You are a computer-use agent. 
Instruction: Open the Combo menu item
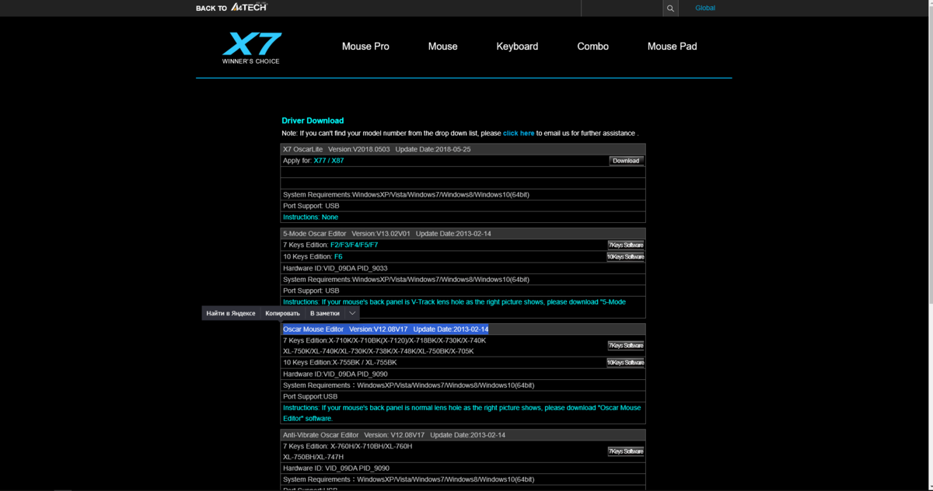coord(592,47)
